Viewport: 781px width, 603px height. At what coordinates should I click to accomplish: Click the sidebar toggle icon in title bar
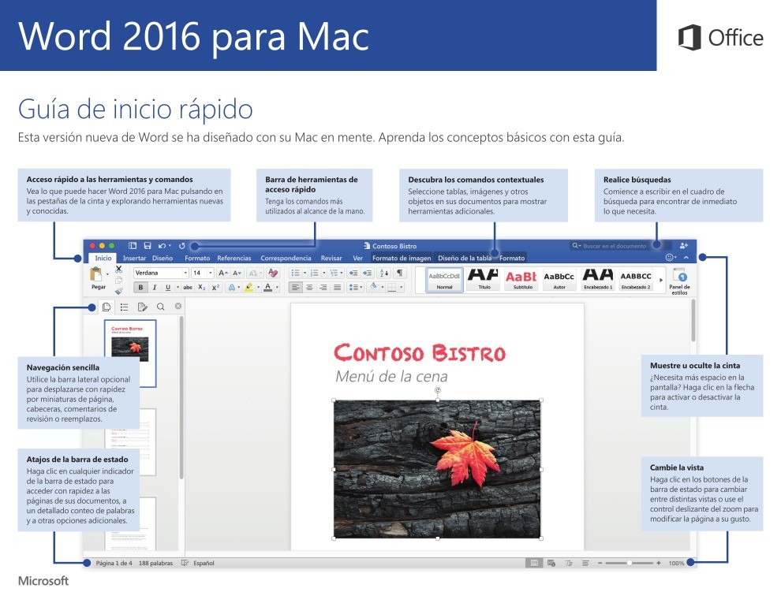click(133, 246)
